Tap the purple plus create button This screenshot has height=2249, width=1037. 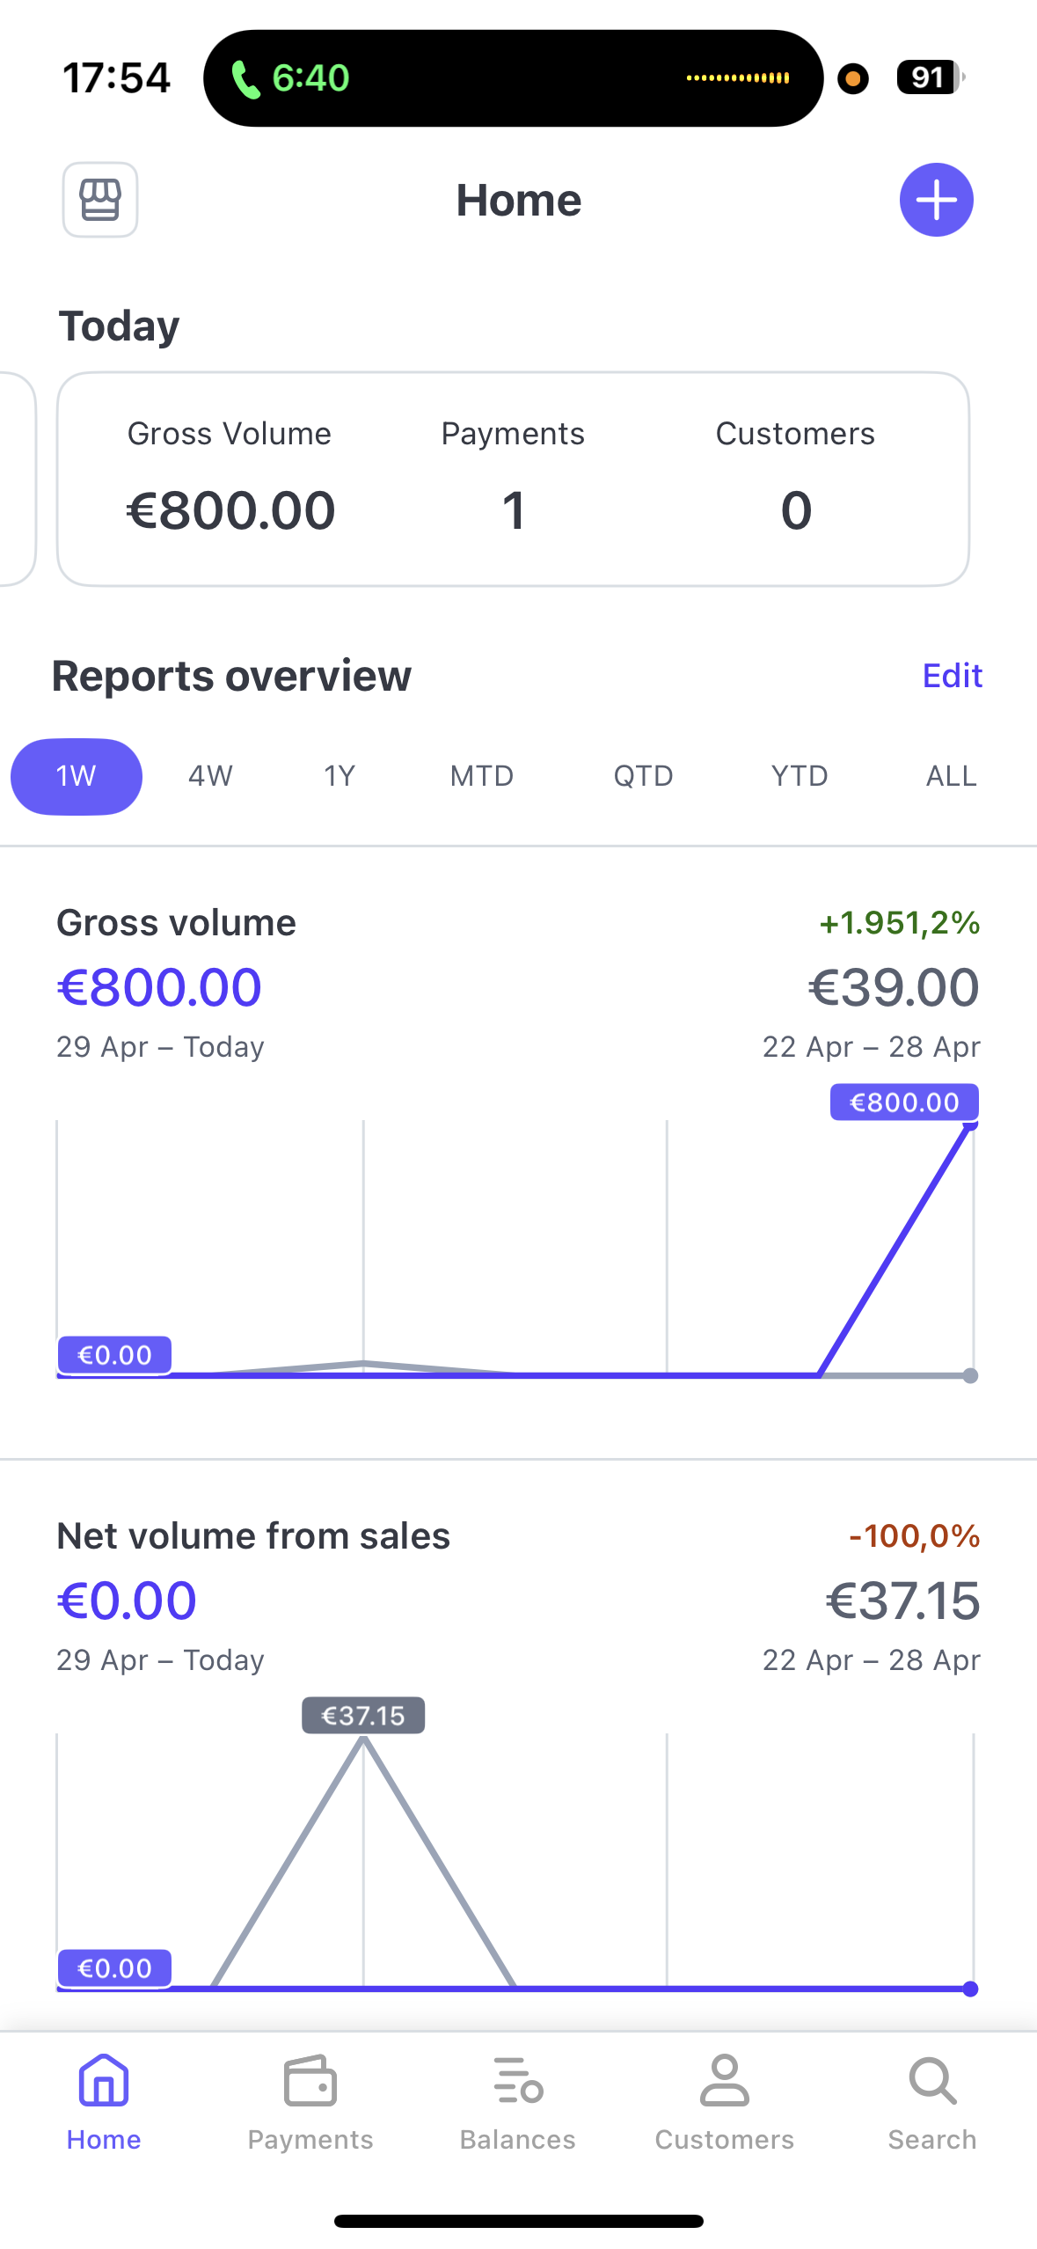pyautogui.click(x=936, y=200)
